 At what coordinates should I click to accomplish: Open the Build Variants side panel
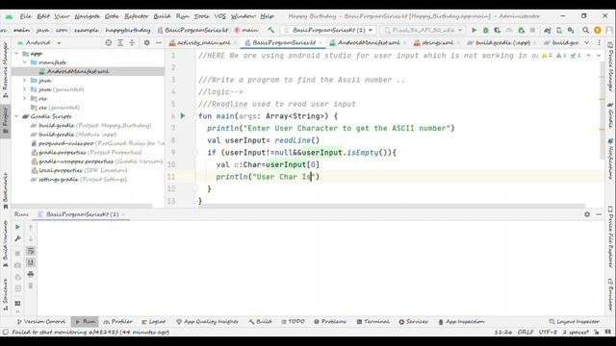(5, 244)
